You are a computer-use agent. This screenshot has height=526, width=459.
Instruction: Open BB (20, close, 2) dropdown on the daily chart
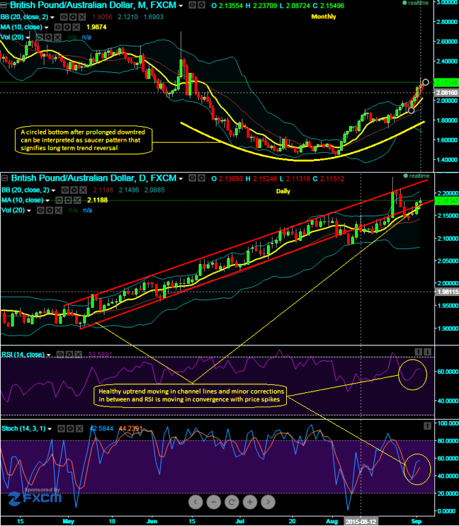[x=53, y=190]
